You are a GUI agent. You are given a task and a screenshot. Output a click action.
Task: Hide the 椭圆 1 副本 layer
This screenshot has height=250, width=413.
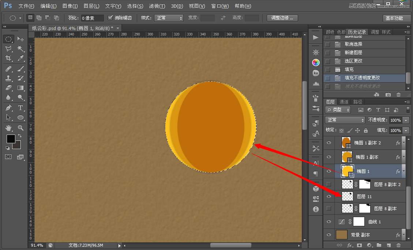click(x=329, y=157)
